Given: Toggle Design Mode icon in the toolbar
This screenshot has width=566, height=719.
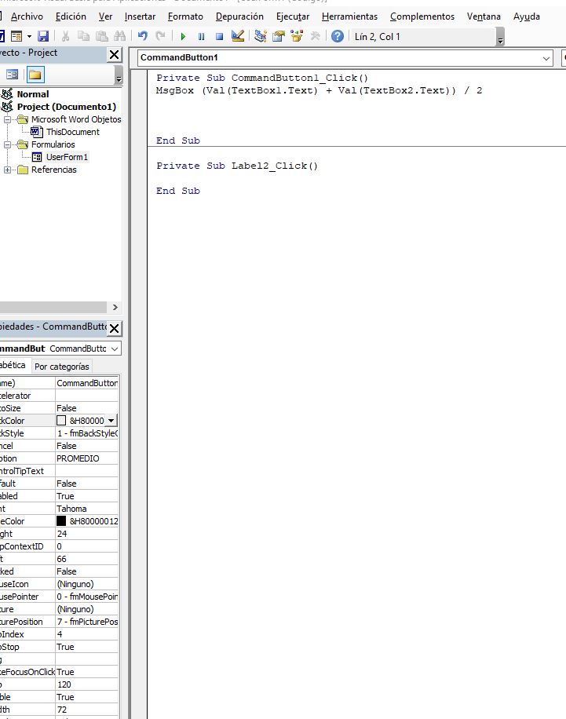Looking at the screenshot, I should tap(239, 36).
